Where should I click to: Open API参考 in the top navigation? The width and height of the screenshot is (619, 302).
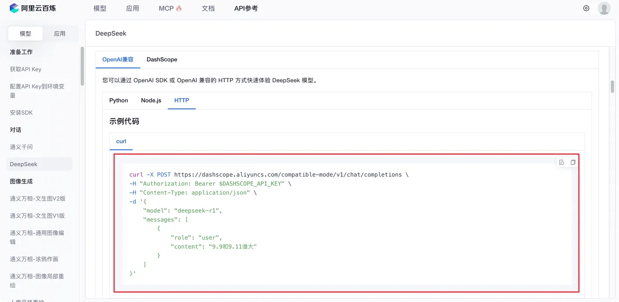[x=246, y=8]
